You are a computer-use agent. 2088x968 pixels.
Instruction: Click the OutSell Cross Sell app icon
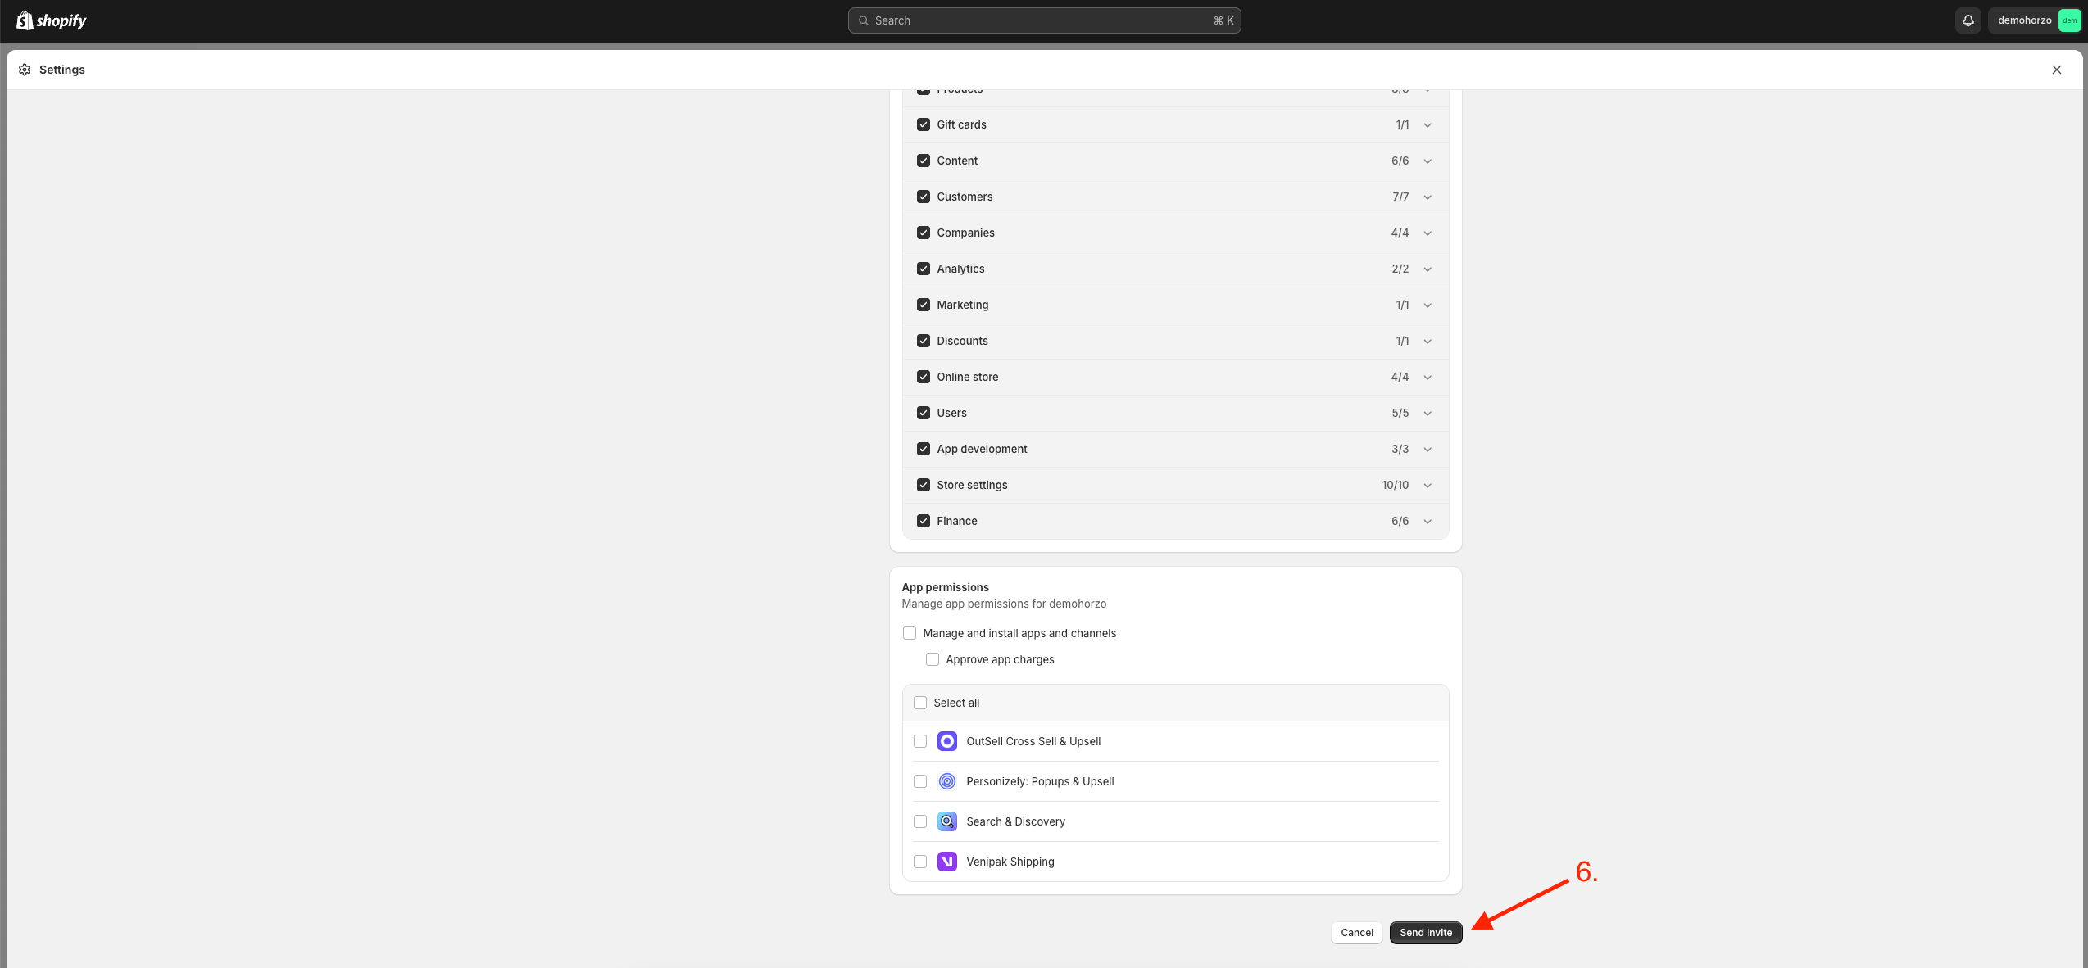946,741
